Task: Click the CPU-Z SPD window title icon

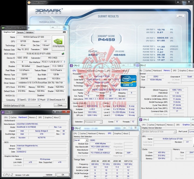Action: click(x=73, y=128)
